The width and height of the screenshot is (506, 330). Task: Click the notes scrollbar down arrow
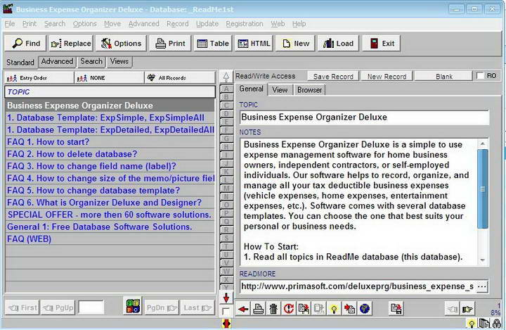(x=482, y=260)
